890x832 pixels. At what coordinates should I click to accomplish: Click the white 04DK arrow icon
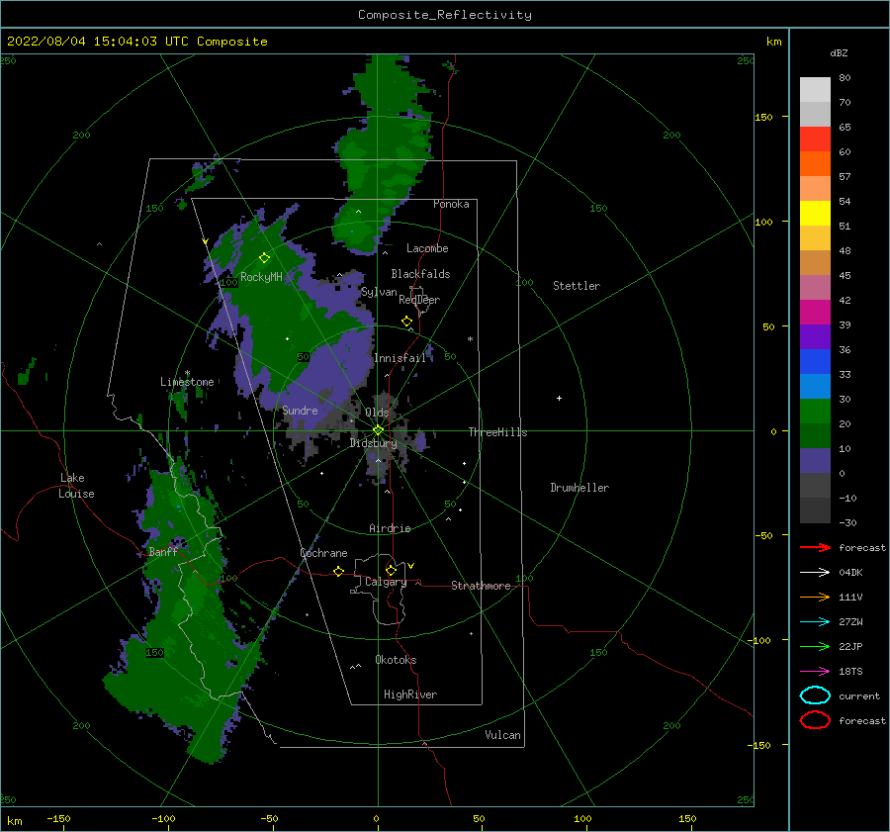click(x=815, y=572)
